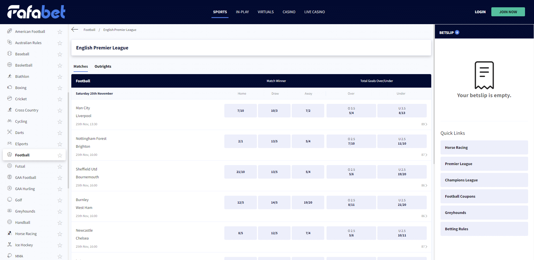534x260 pixels.
Task: Favorite American Football with its star
Action: pos(60,32)
